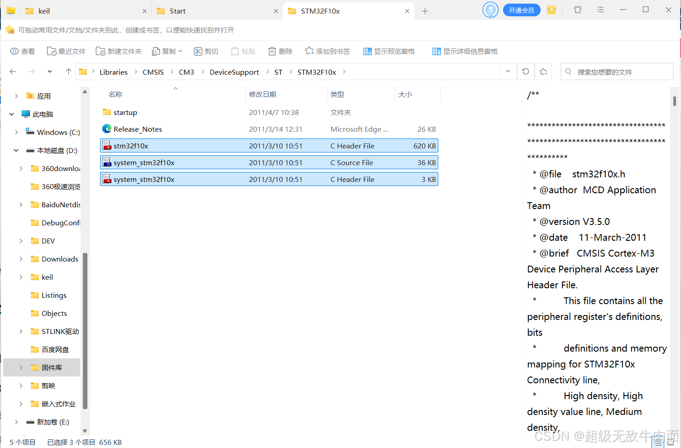Expand the Downloads folder node
This screenshot has height=448, width=681.
[x=21, y=259]
